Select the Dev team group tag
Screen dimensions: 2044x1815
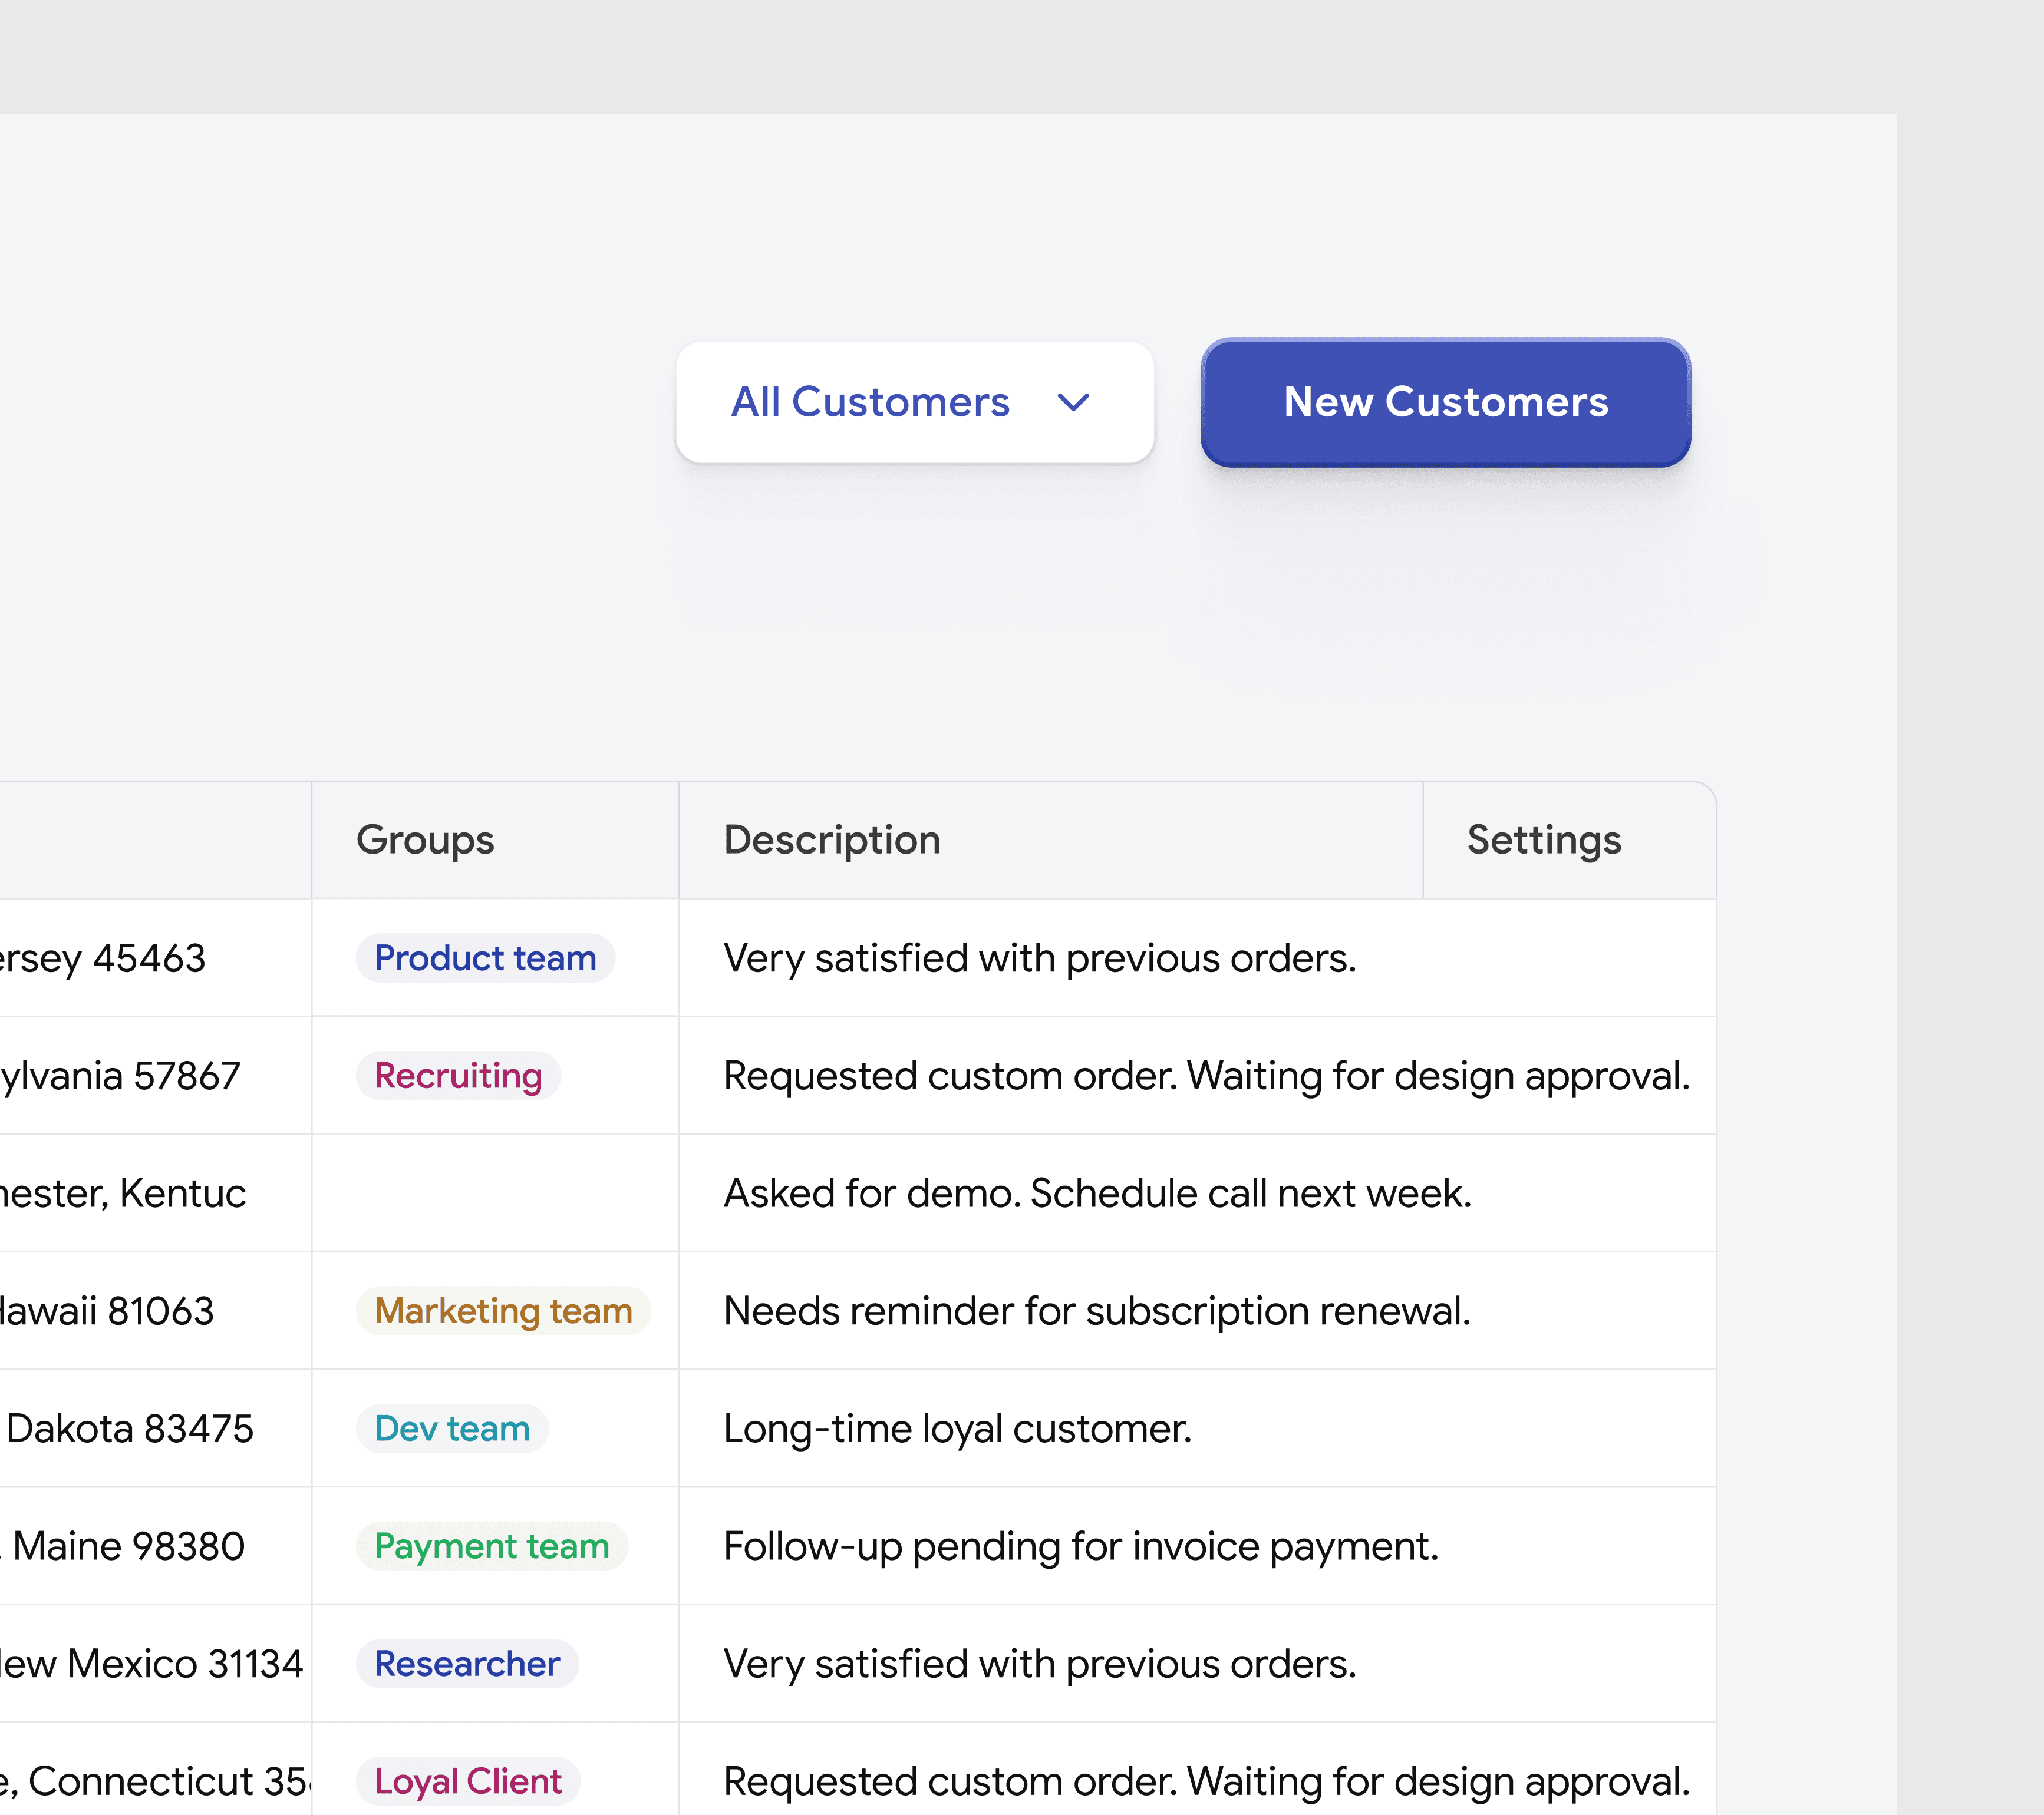tap(452, 1429)
